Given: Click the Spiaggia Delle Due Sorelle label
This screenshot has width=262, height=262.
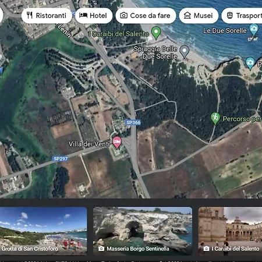Looking at the screenshot, I should point(155,52).
